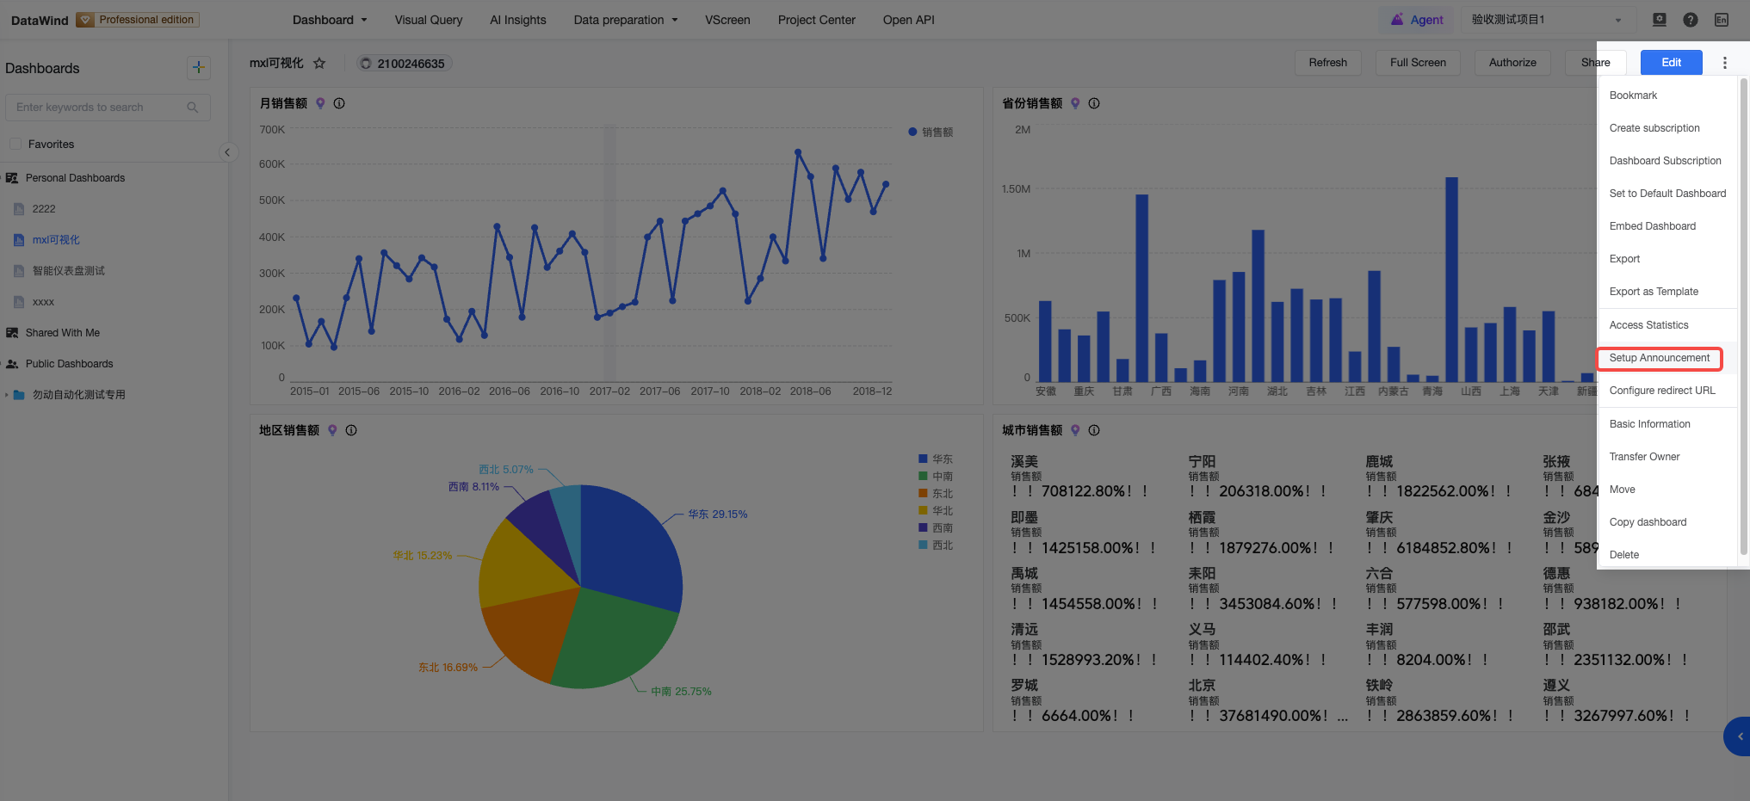Open the three-dot more options menu
Screen dimensions: 1750x801
click(1724, 62)
